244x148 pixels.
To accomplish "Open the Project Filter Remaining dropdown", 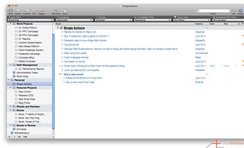I will click(30, 20).
